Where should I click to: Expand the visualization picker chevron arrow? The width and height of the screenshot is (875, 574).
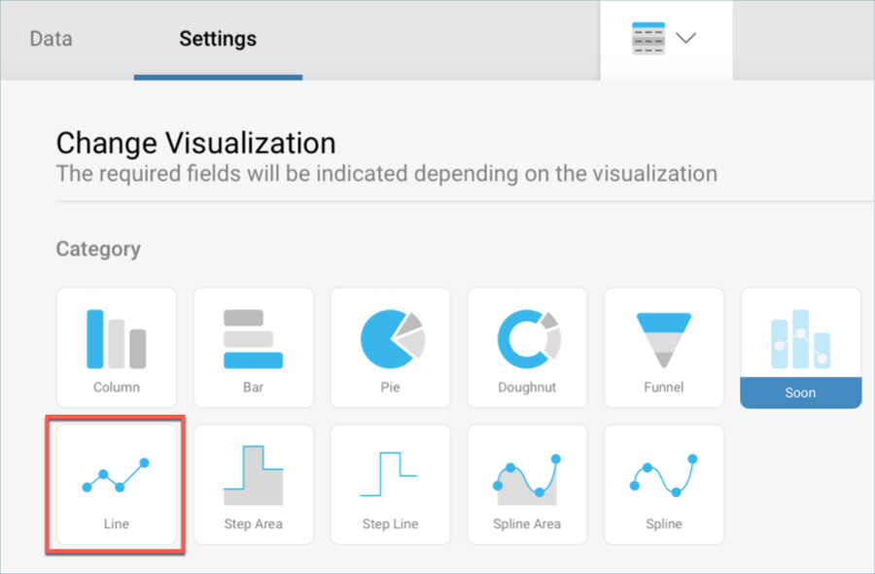click(686, 39)
